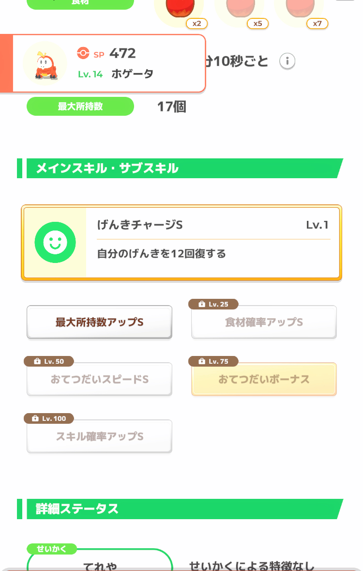
Task: Tap the 詳細ステータス section header
Action: tap(180, 509)
